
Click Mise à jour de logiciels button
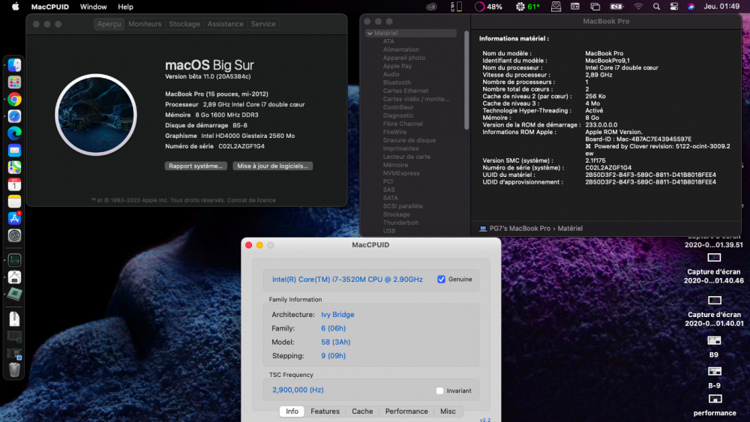pos(273,166)
